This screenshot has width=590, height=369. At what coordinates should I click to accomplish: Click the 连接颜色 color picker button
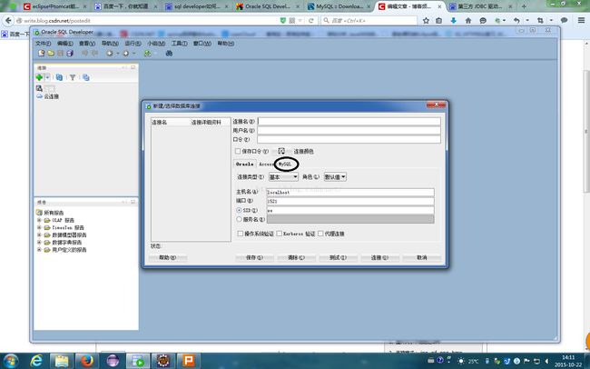[x=281, y=151]
